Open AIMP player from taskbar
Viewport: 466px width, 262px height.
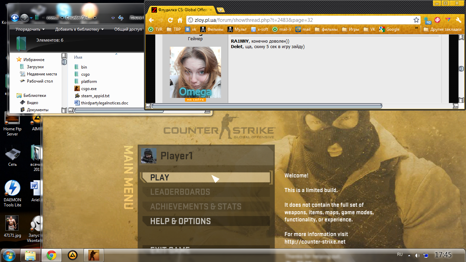[73, 255]
